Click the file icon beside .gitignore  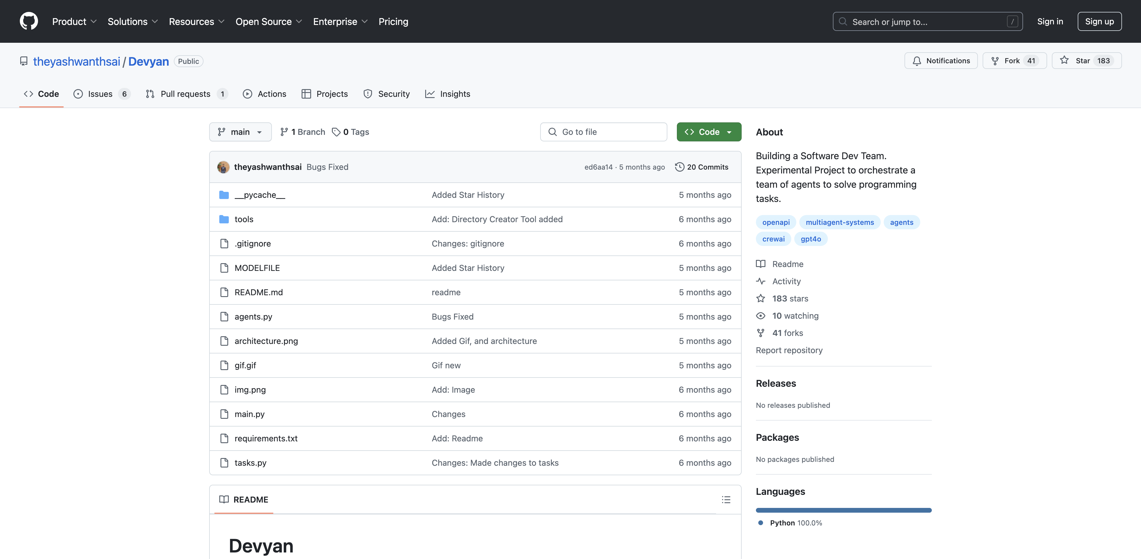pyautogui.click(x=224, y=244)
